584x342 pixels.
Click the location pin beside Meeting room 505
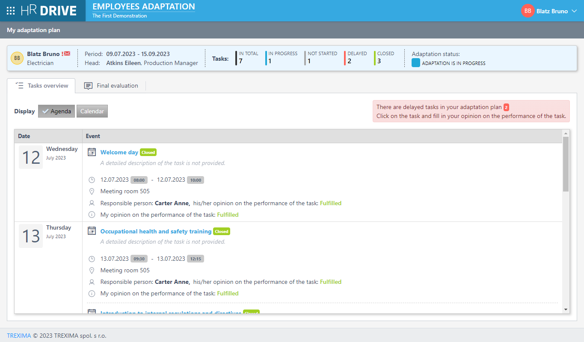(92, 191)
